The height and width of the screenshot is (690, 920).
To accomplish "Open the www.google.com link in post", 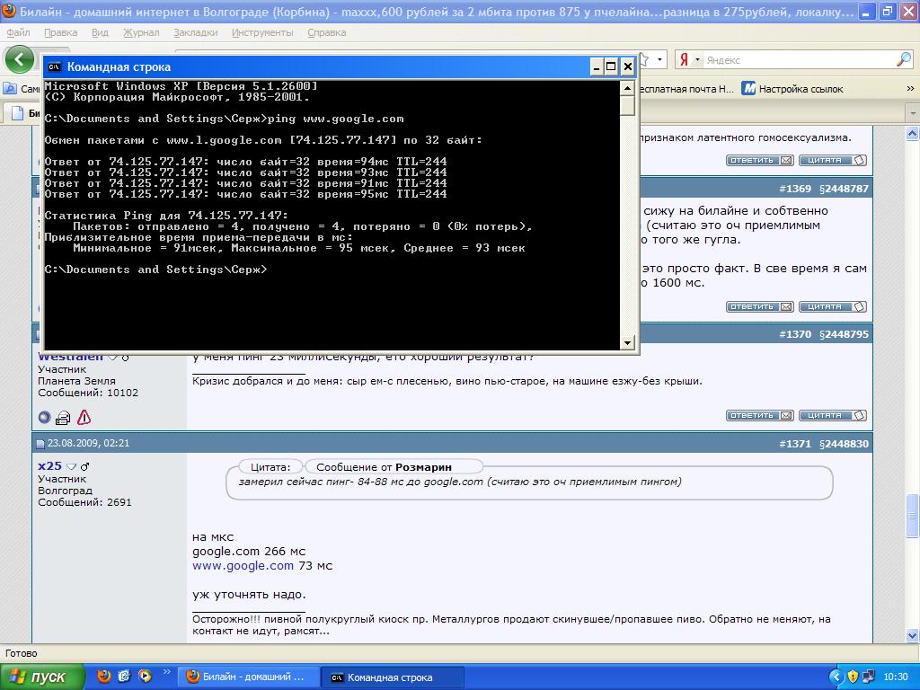I will 243,566.
